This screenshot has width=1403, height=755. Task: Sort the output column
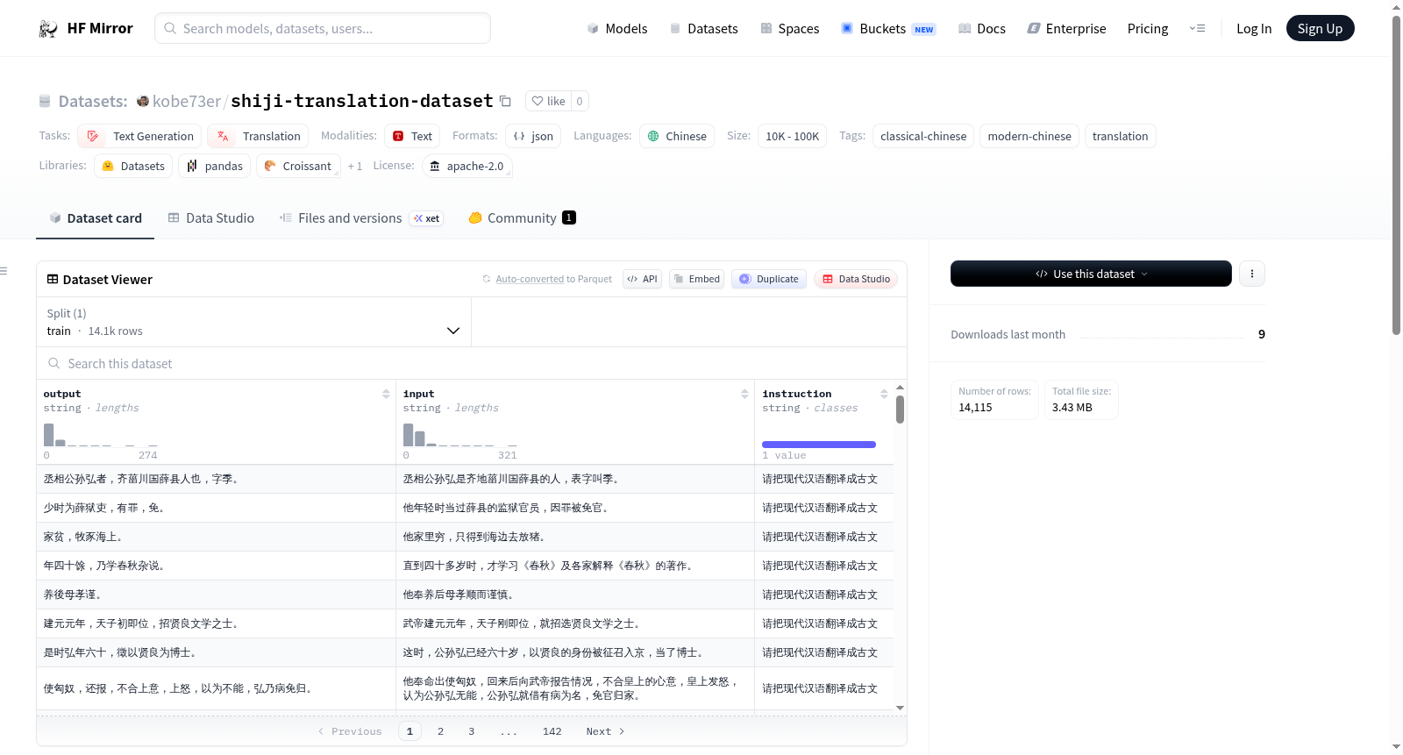click(386, 394)
